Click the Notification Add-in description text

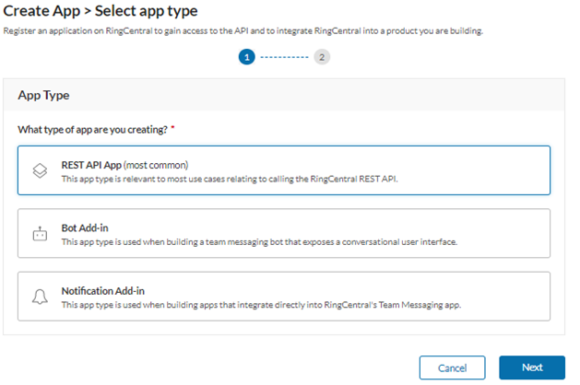[262, 304]
